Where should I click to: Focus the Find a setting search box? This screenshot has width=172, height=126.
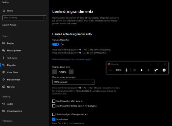(x=24, y=18)
